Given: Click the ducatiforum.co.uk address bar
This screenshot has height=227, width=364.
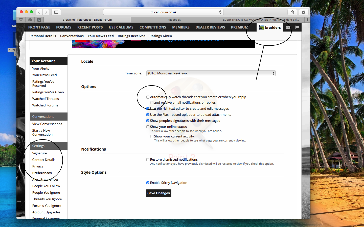Looking at the screenshot, I should tap(163, 12).
